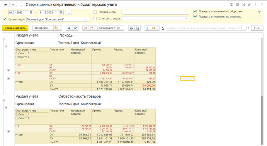Click total value 5 150,86 in Итого
This screenshot has width=267, height=146.
(150, 142)
